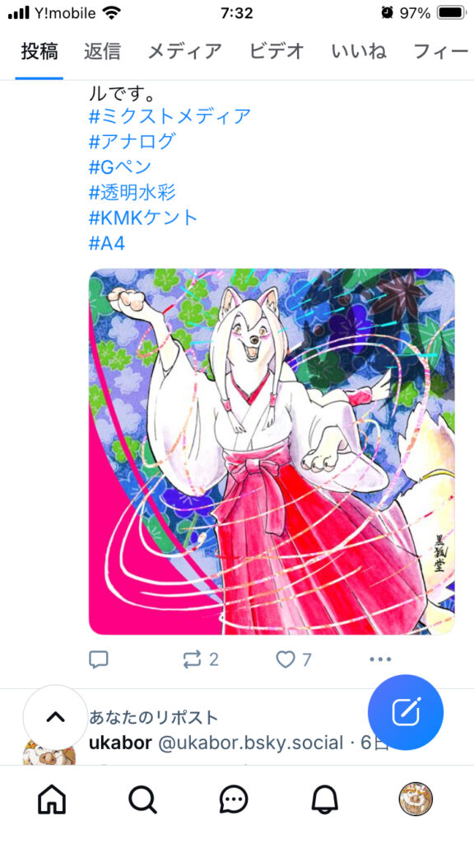Open the #透明水彩 hashtag link
This screenshot has height=844, width=474.
click(x=132, y=192)
